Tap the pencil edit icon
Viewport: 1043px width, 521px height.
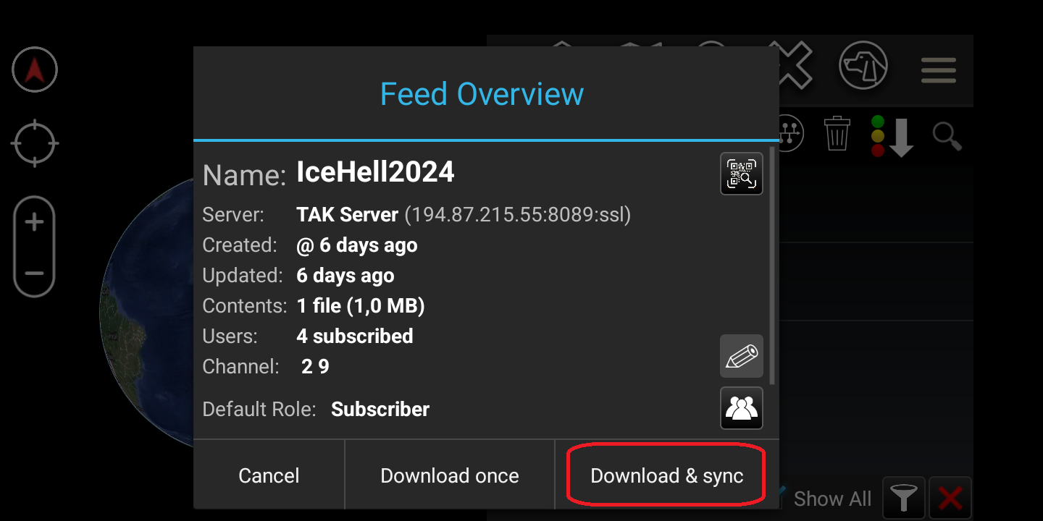[741, 356]
